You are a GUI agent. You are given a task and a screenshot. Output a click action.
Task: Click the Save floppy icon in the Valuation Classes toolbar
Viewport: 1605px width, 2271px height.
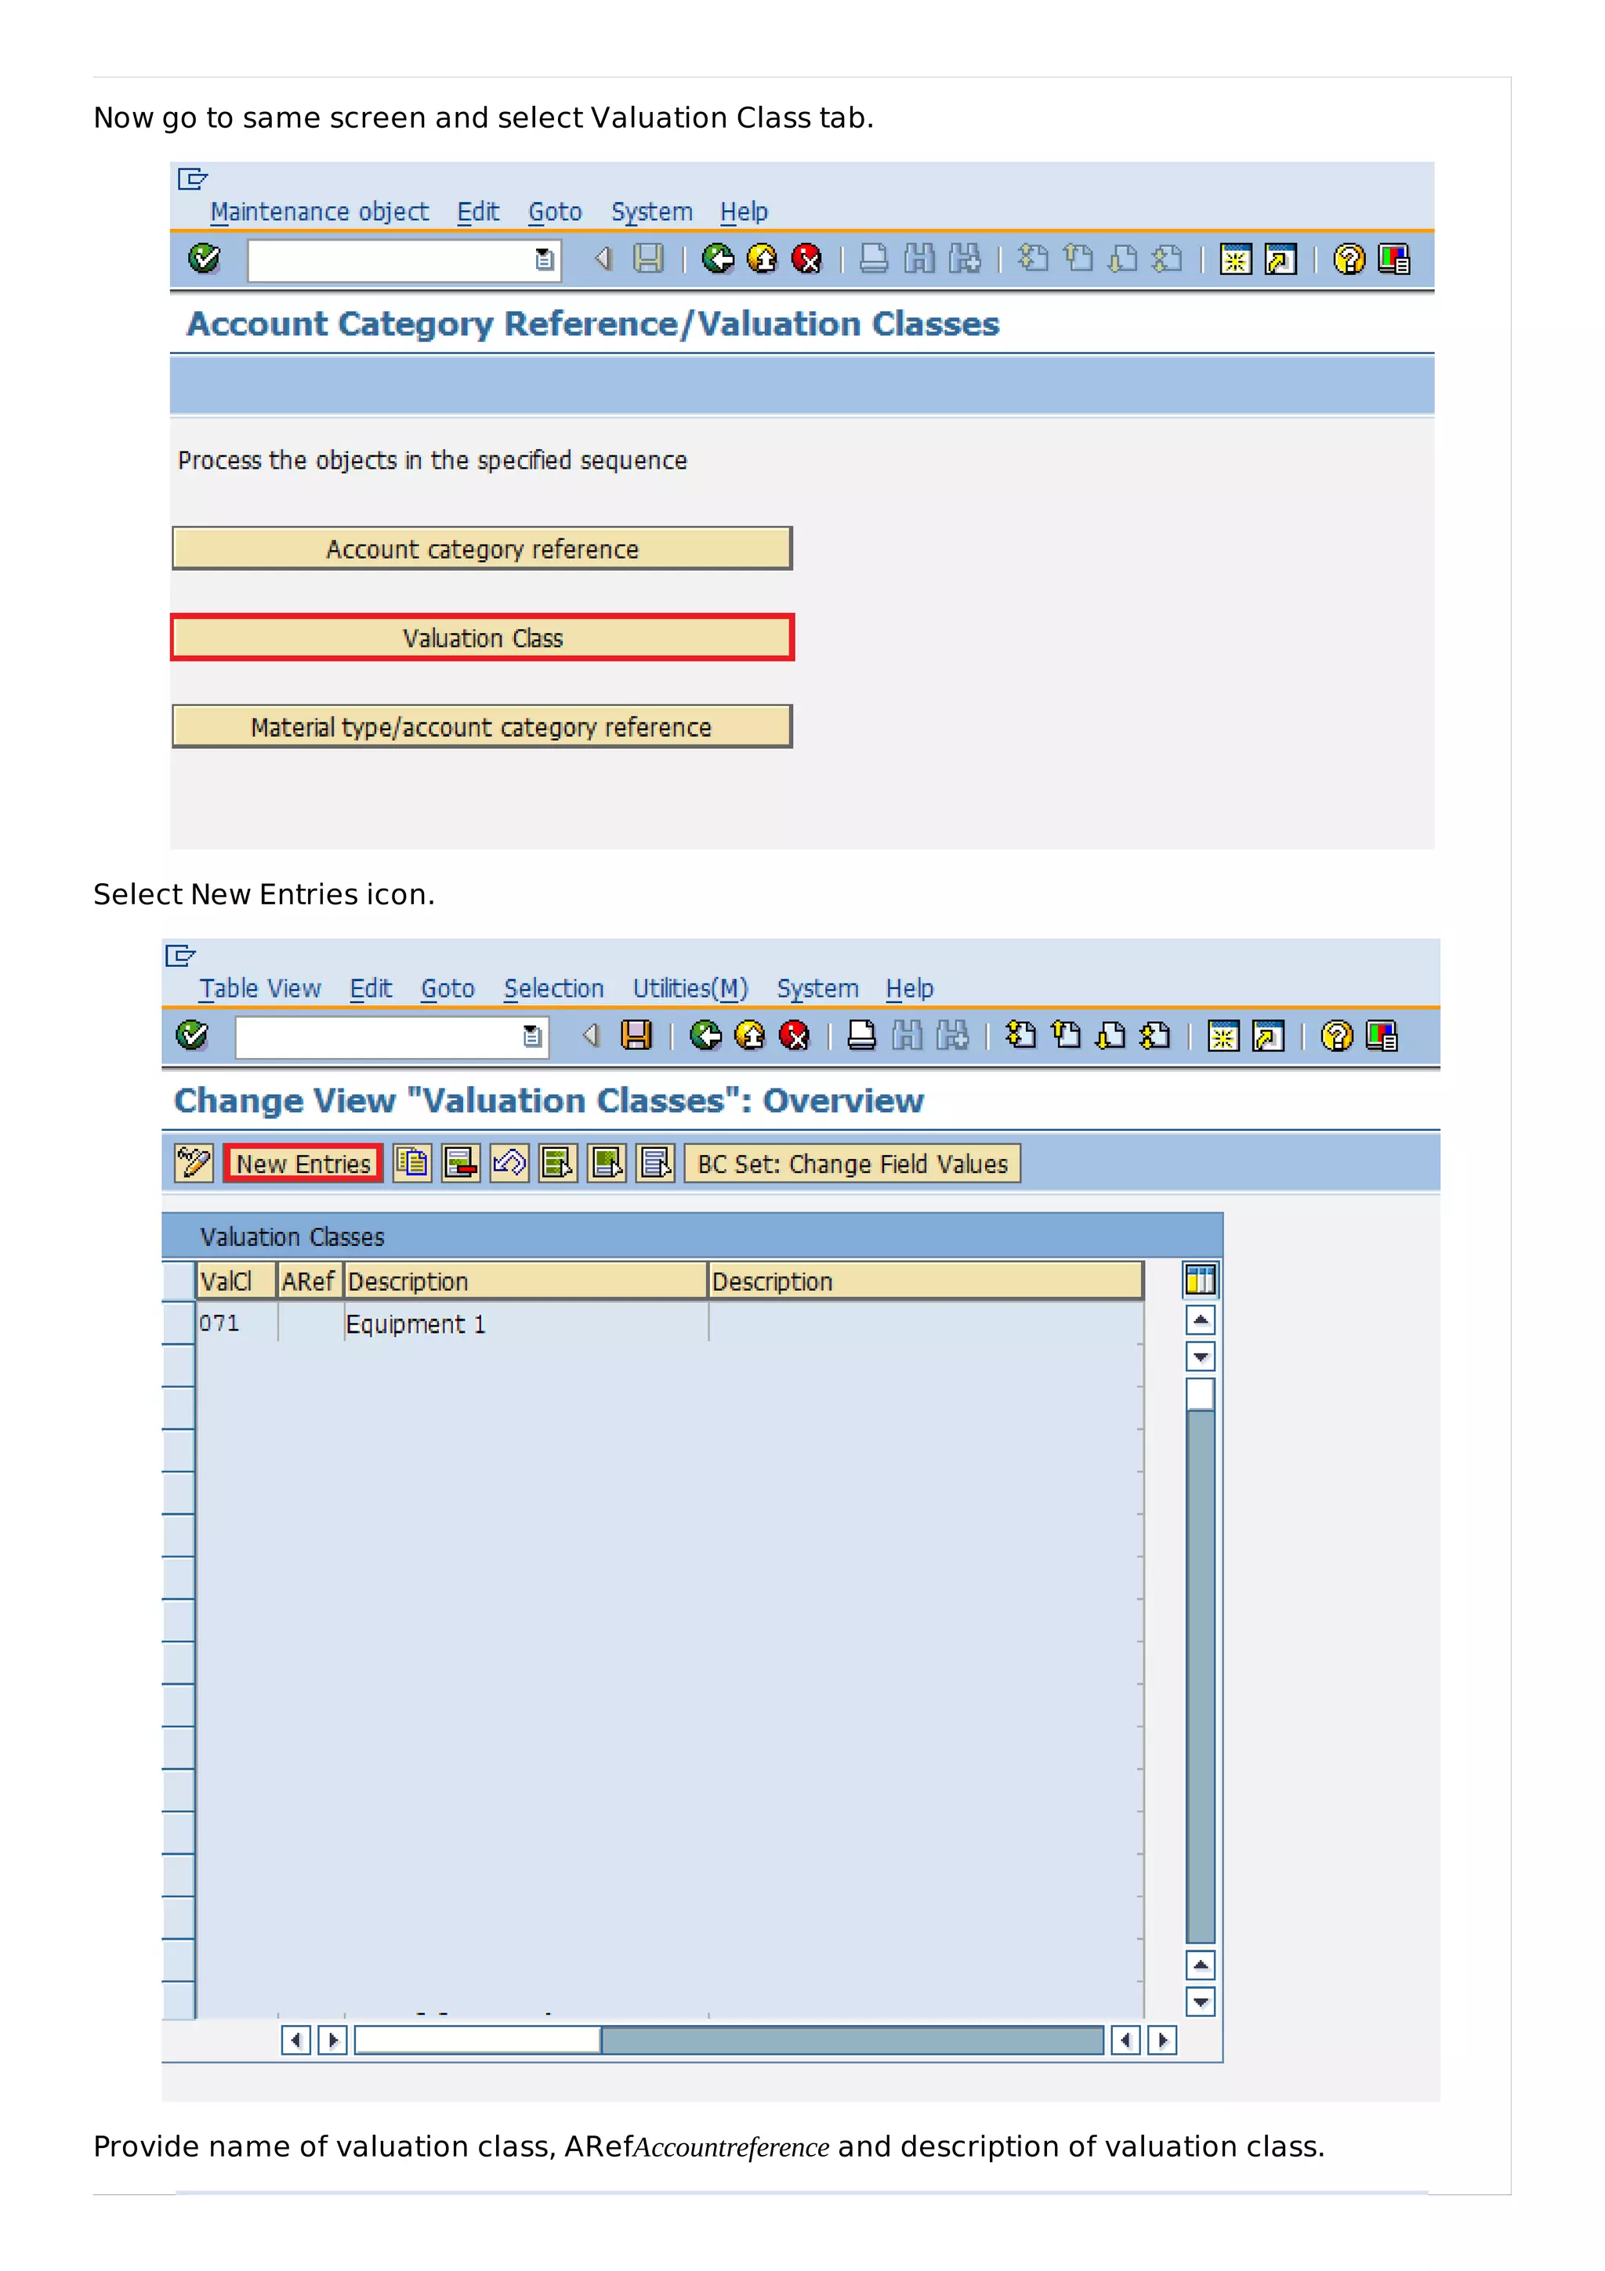[x=636, y=1036]
